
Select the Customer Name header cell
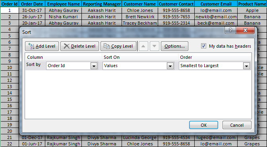pyautogui.click(x=140, y=4)
